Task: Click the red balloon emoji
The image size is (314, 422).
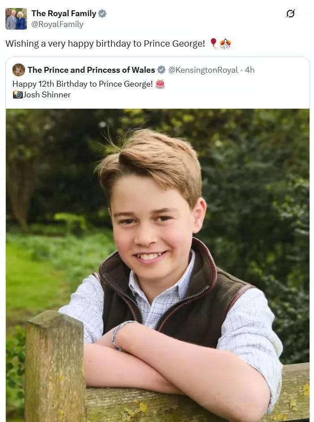Action: [214, 44]
